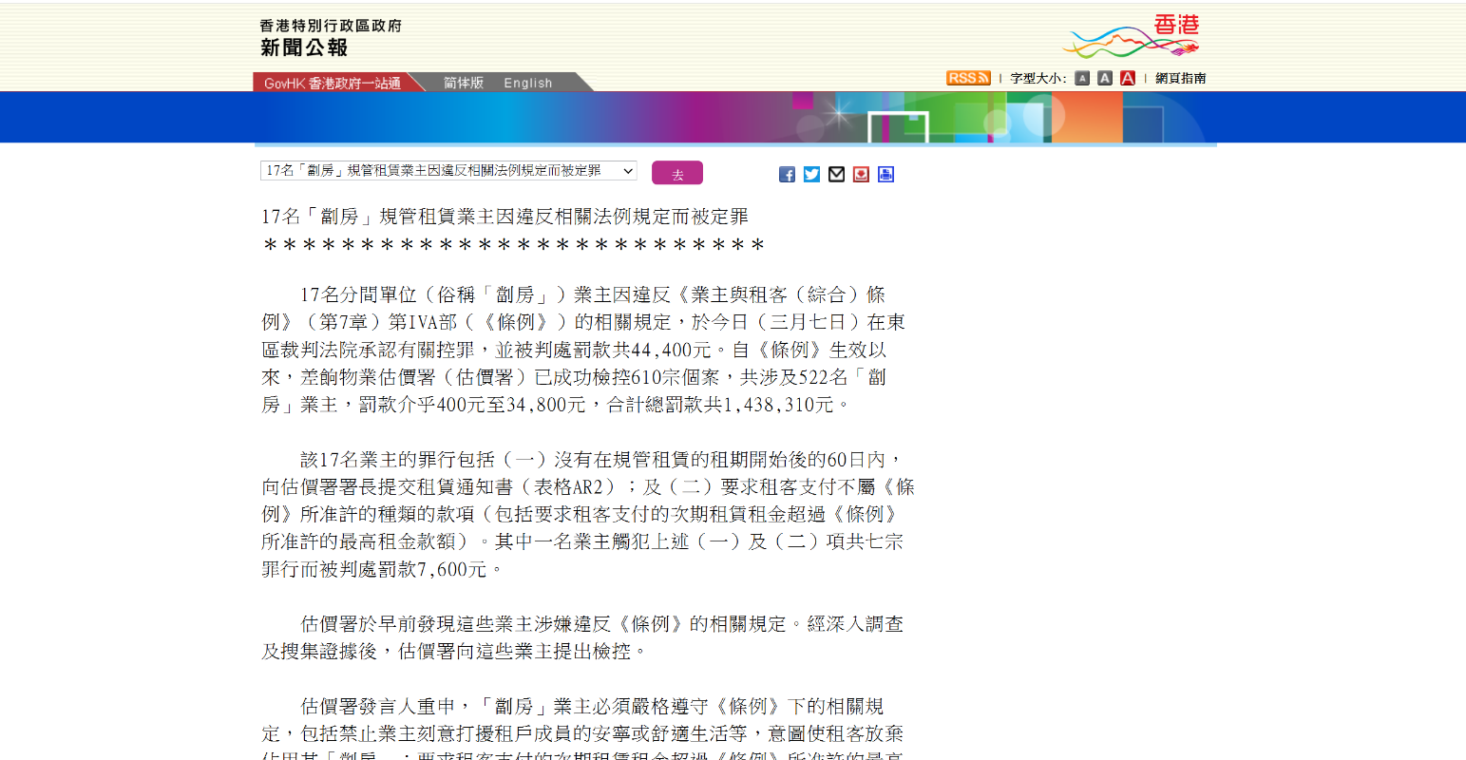Open the 網頁指南 site map link
1466x760 pixels.
[x=1180, y=78]
